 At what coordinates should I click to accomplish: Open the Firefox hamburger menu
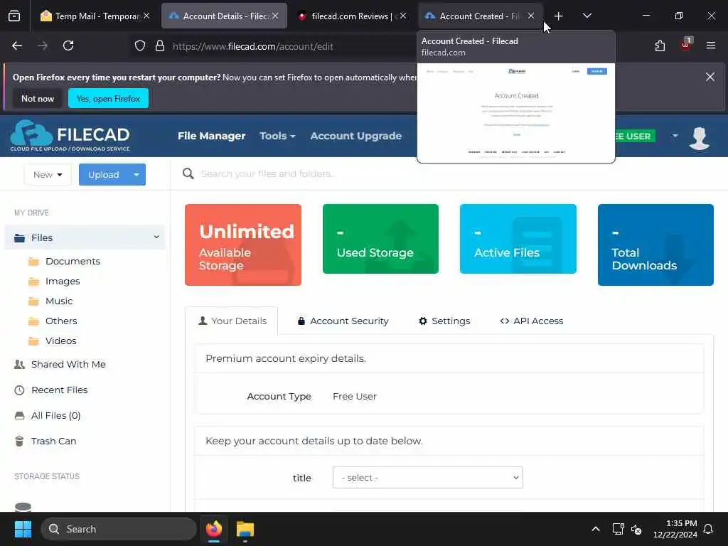pyautogui.click(x=710, y=45)
